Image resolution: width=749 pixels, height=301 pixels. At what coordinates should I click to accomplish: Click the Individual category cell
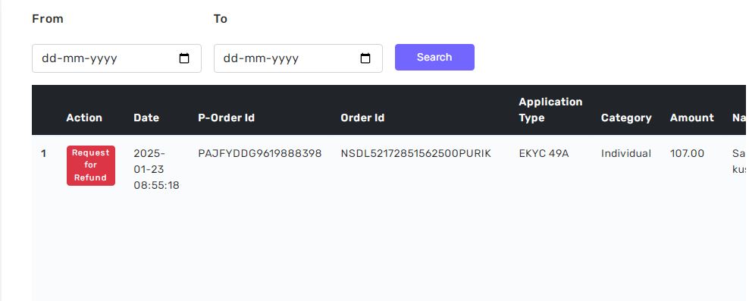tap(625, 153)
